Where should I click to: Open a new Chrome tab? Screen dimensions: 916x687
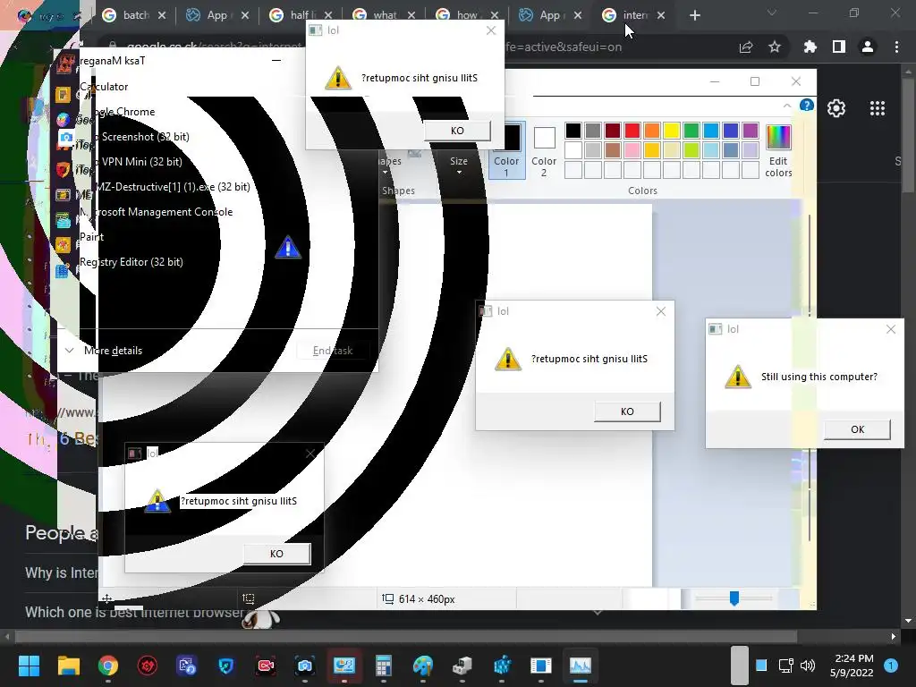point(694,15)
